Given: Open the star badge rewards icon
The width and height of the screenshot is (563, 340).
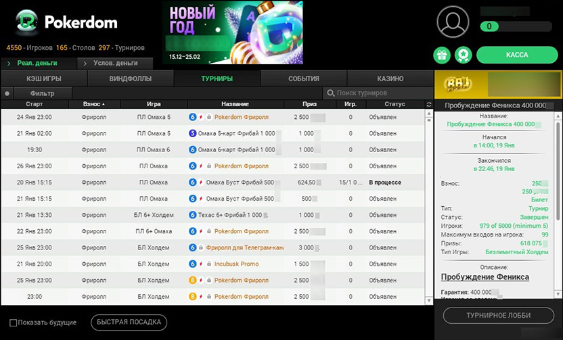Looking at the screenshot, I should point(463,55).
